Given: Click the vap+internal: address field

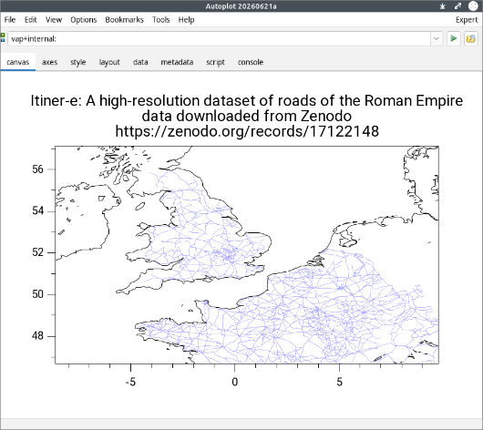Looking at the screenshot, I should 219,38.
